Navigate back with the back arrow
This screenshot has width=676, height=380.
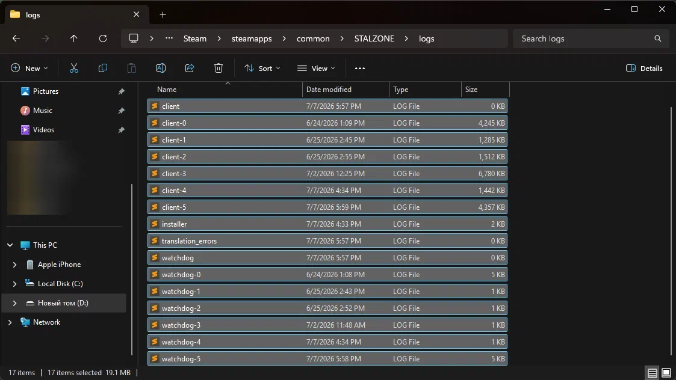pos(16,38)
